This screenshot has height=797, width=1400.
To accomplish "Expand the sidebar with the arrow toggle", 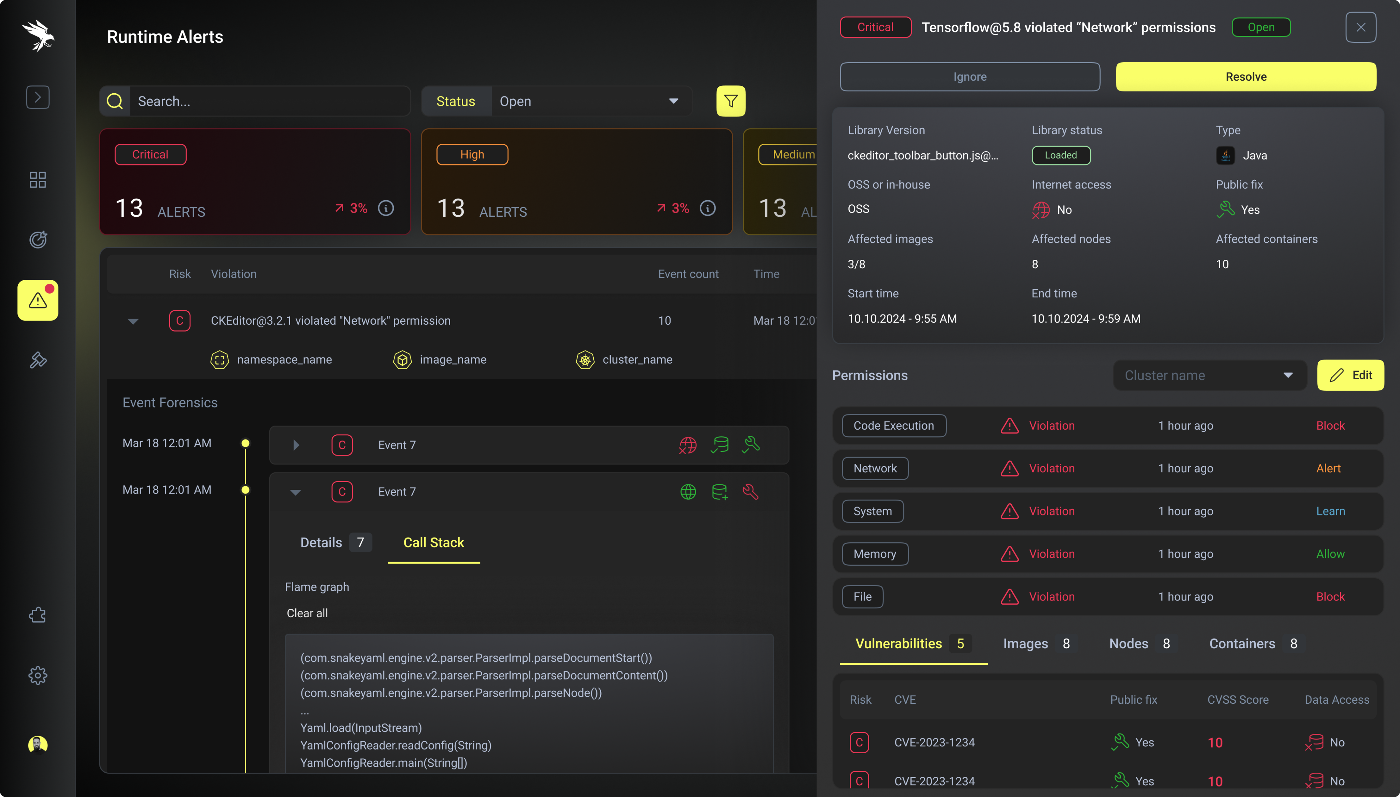I will pyautogui.click(x=38, y=97).
